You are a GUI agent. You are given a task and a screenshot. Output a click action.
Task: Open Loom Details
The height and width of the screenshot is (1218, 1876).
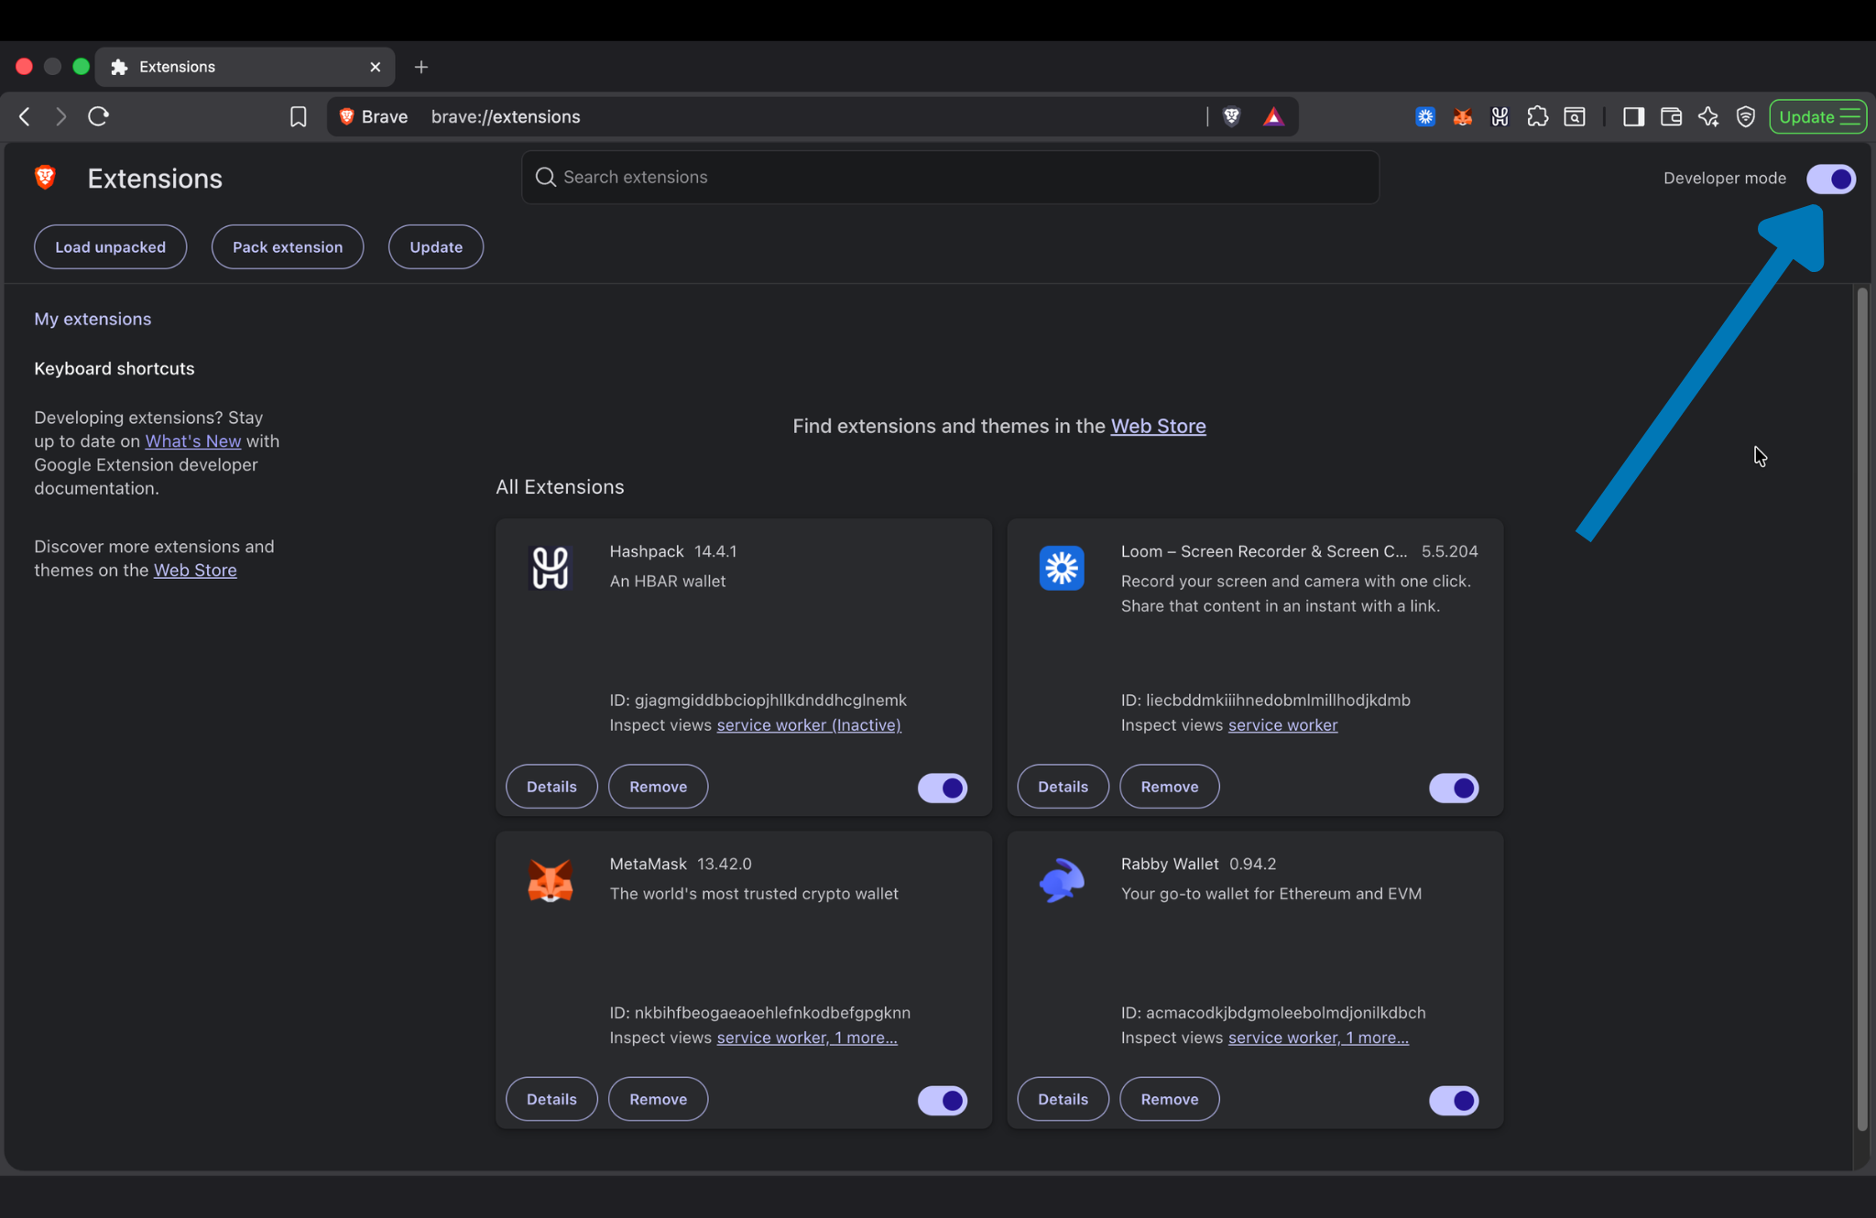[x=1063, y=787]
